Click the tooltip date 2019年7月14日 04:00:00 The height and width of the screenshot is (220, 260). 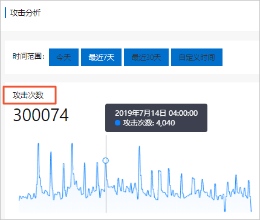tap(157, 113)
